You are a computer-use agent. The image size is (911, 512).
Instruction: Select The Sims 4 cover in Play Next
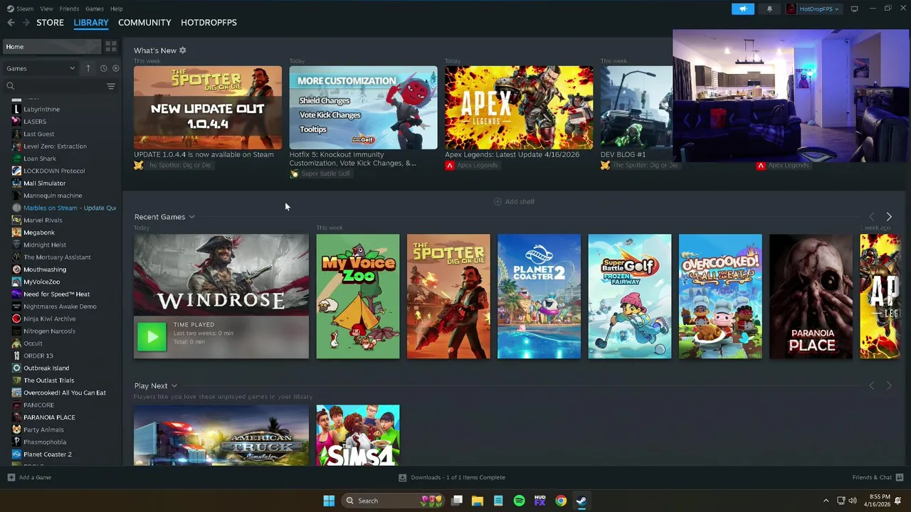pyautogui.click(x=358, y=435)
